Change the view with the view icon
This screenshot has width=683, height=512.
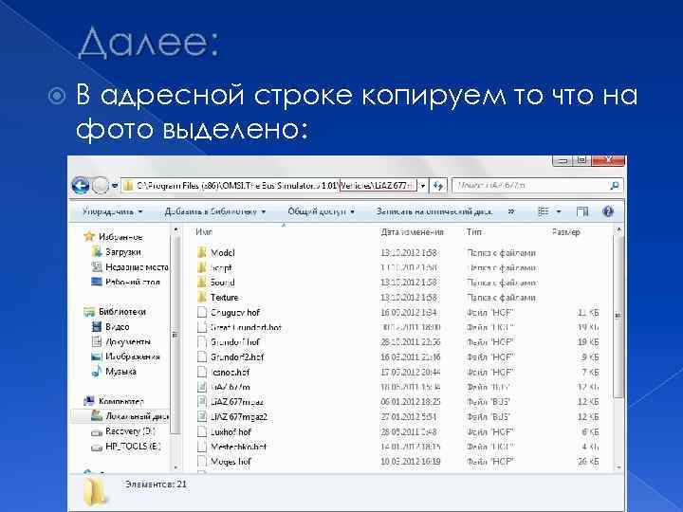[544, 211]
